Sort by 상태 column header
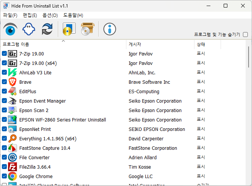Viewport: 252px width, 186px height. 207,44
